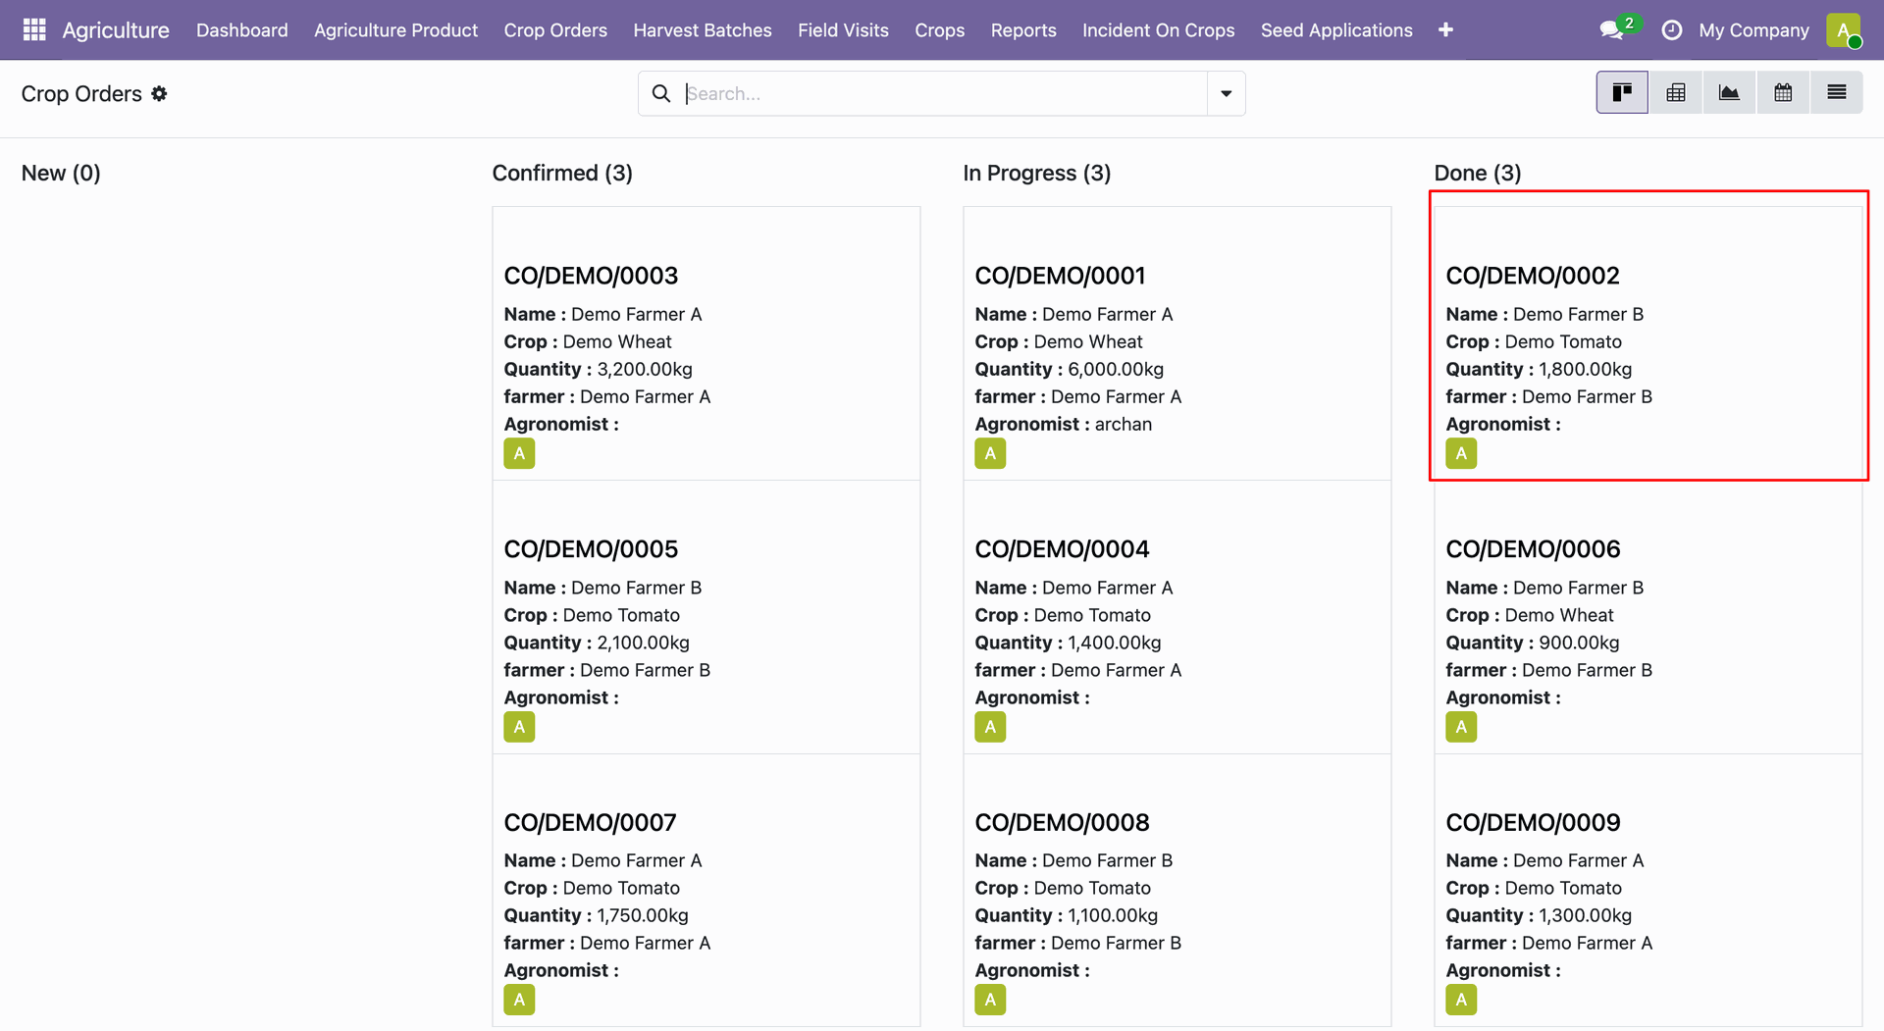Click avatar on CO/DEMO/0005 card

[519, 727]
